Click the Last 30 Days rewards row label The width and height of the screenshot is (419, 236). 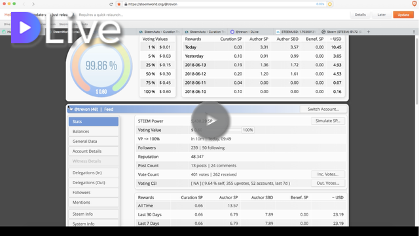pyautogui.click(x=150, y=214)
